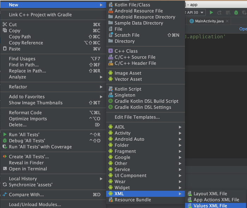247x208 pixels.
Task: Select App Actions XML File
Action: pyautogui.click(x=216, y=200)
